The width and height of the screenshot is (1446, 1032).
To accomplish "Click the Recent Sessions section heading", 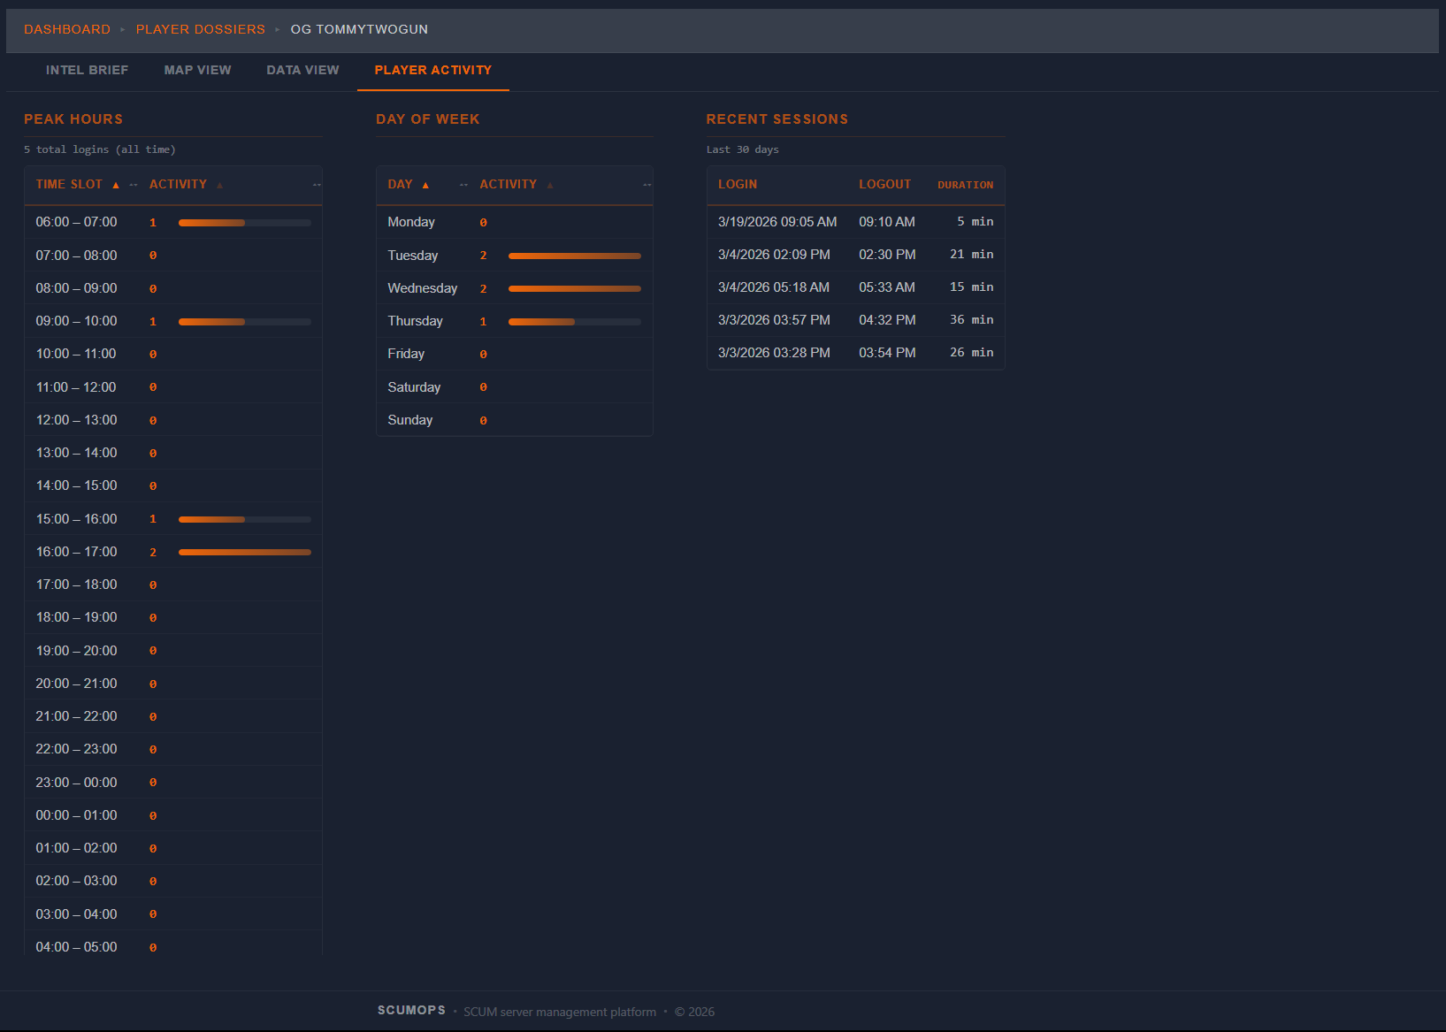I will pos(777,119).
